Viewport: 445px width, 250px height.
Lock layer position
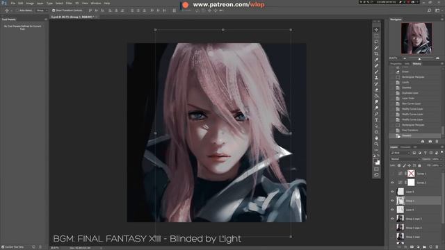(x=410, y=165)
